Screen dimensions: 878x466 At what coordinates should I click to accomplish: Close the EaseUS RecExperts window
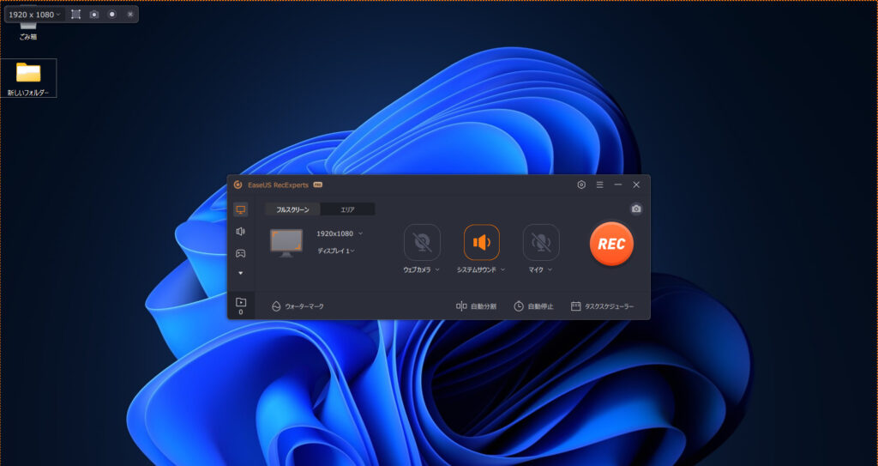click(636, 185)
